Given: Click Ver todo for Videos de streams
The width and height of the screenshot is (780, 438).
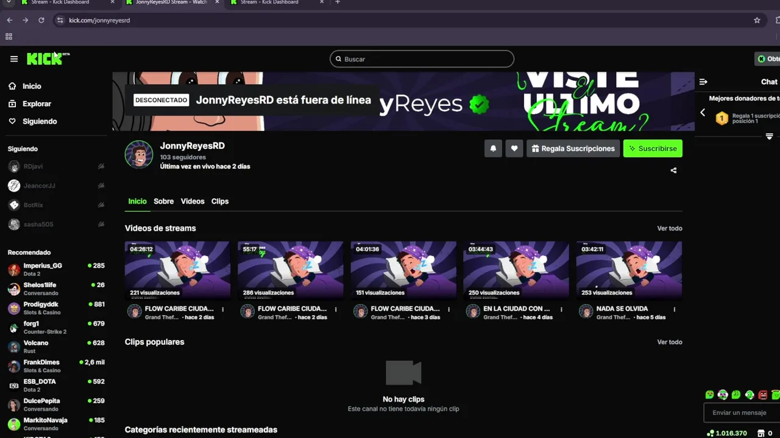Looking at the screenshot, I should 669,228.
